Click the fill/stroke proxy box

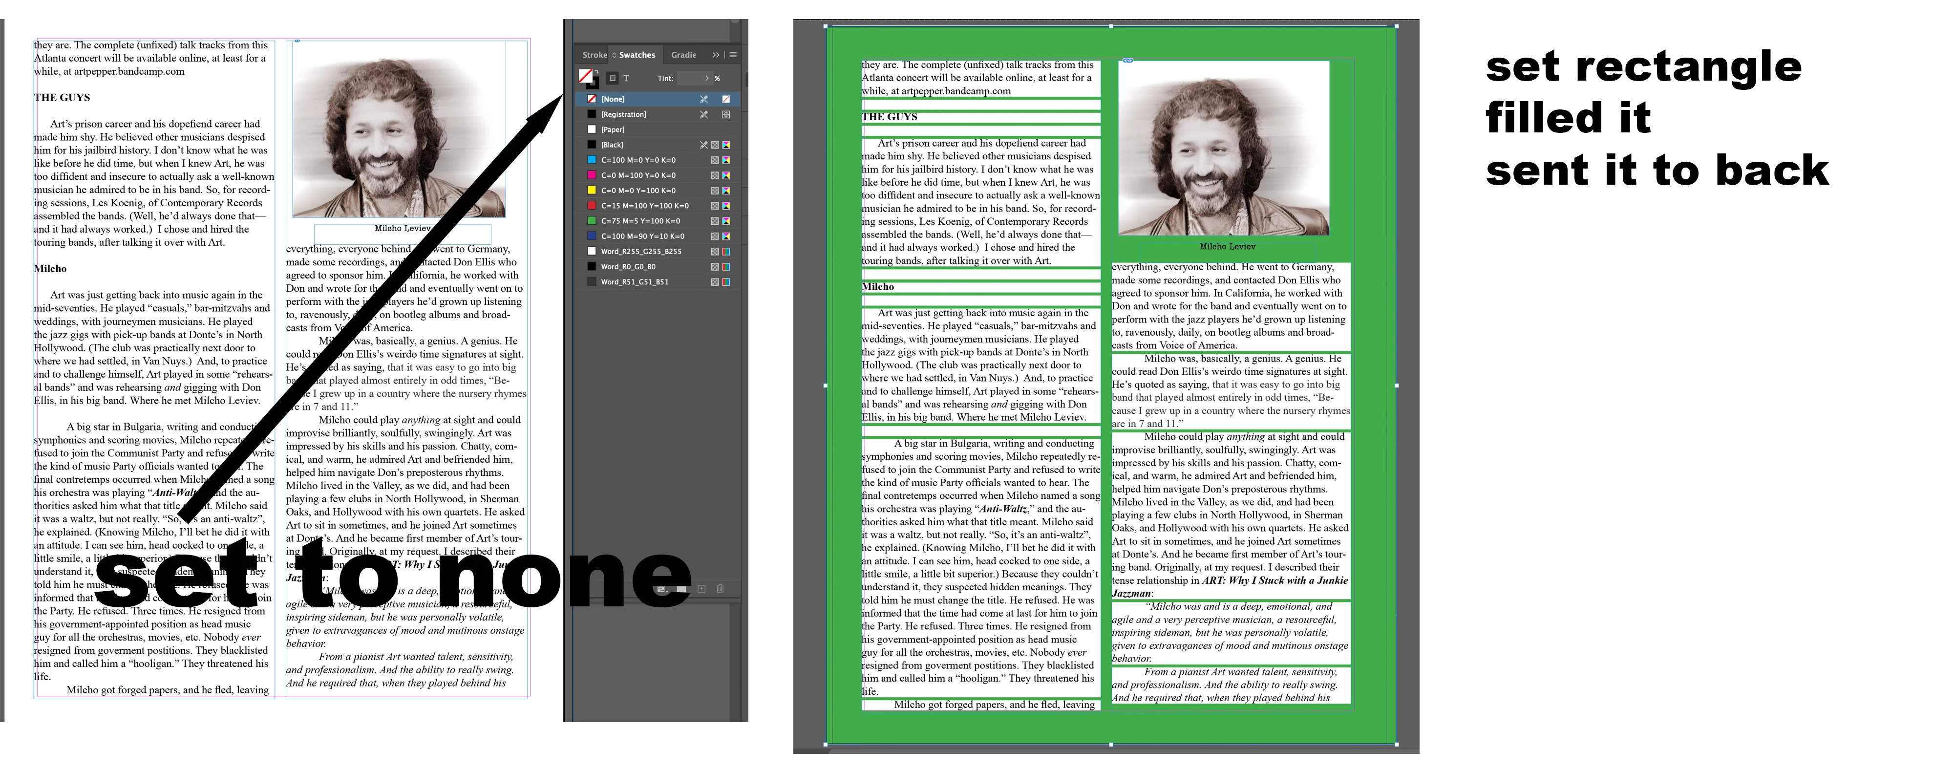pyautogui.click(x=586, y=76)
